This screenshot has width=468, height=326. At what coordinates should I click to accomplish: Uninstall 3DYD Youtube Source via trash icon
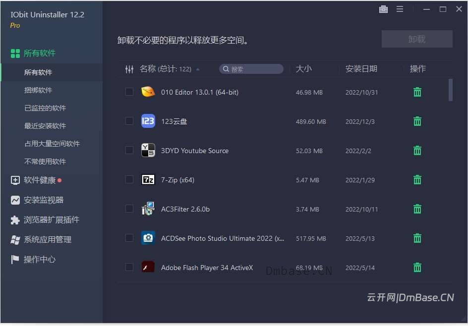(x=417, y=151)
